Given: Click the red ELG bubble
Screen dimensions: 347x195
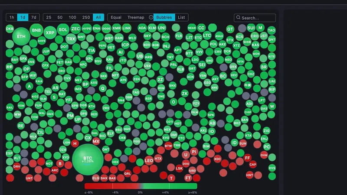Looking at the screenshot, I should pyautogui.click(x=95, y=178).
